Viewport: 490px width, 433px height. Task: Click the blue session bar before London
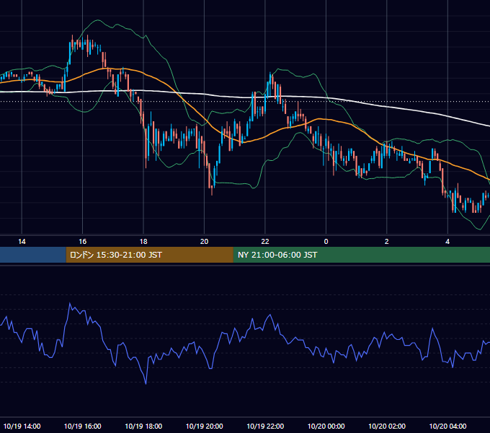(x=33, y=255)
